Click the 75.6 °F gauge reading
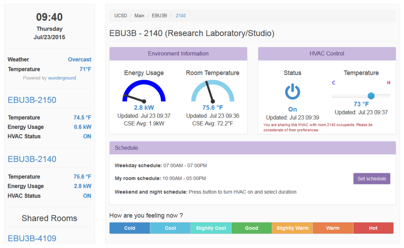This screenshot has width=404, height=248. click(x=213, y=108)
